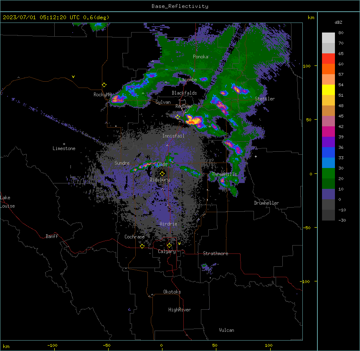Image resolution: width=360 pixels, height=351 pixels.
Task: Select the magenta 39-42 dBZ legend swatch
Action: coord(328,132)
